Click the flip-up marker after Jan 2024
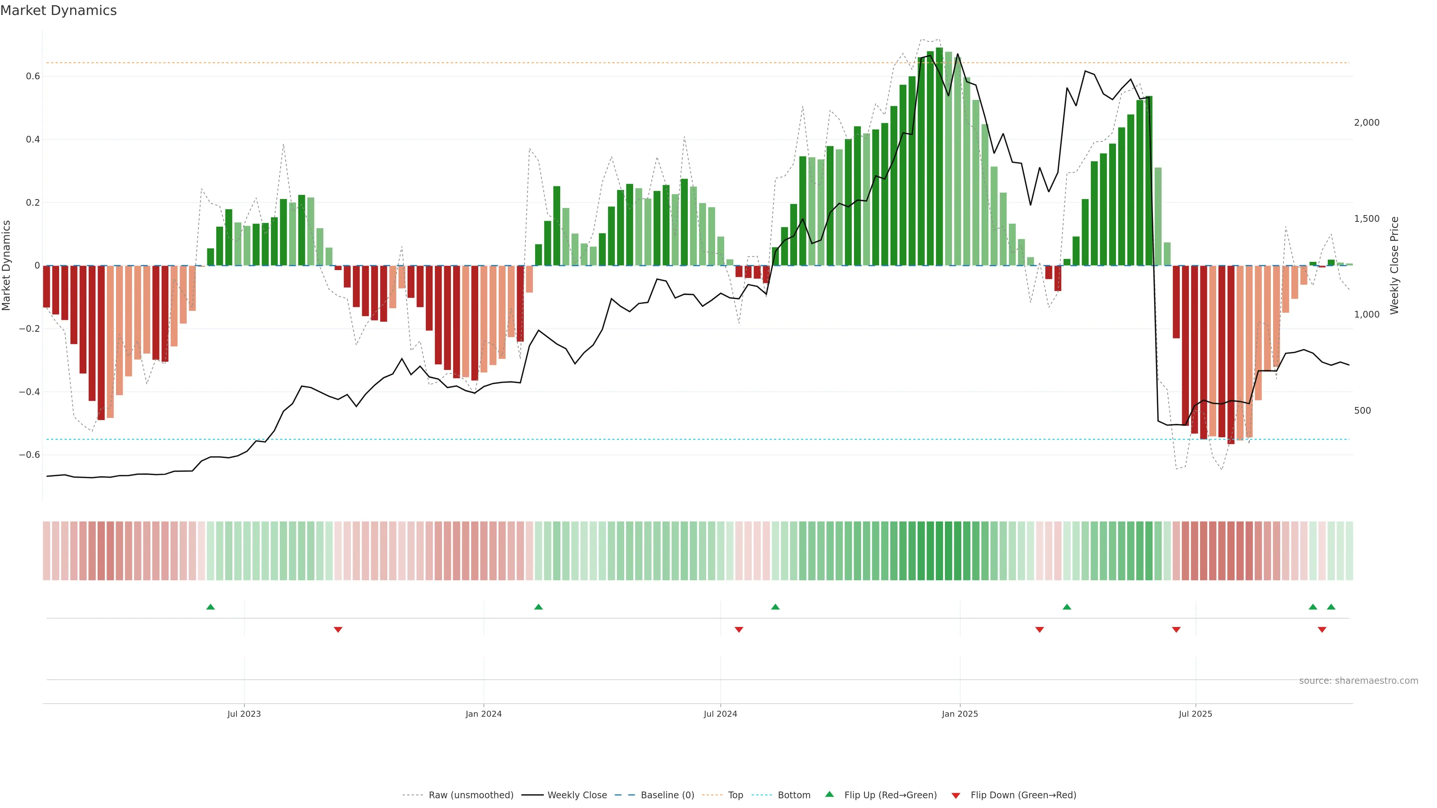 [539, 607]
